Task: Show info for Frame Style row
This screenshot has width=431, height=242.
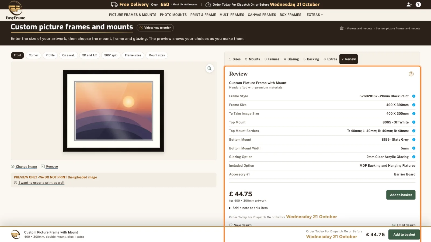Action: pos(414,96)
